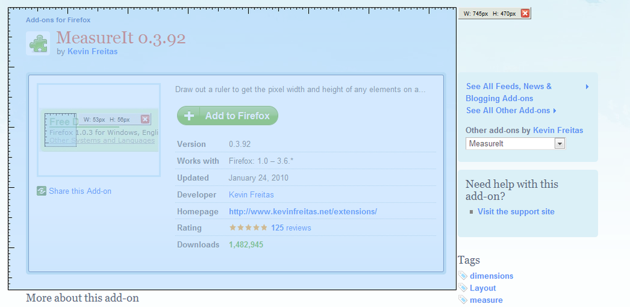
Task: Open author Kevin Freitas link under title
Action: [93, 51]
